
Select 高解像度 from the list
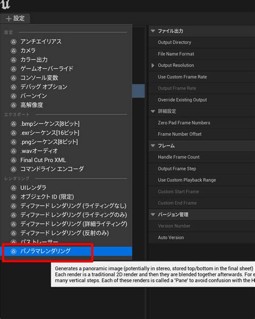[32, 105]
